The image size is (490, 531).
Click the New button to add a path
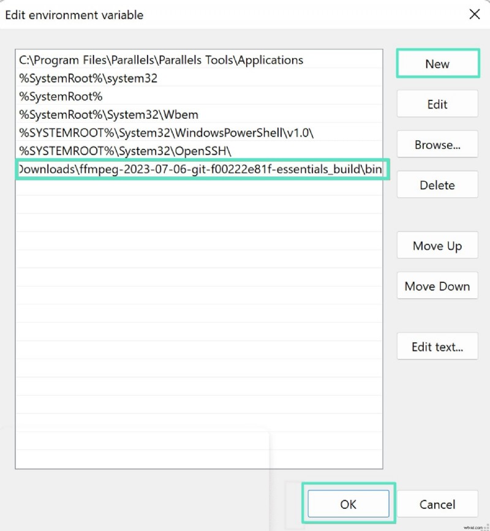click(x=437, y=64)
